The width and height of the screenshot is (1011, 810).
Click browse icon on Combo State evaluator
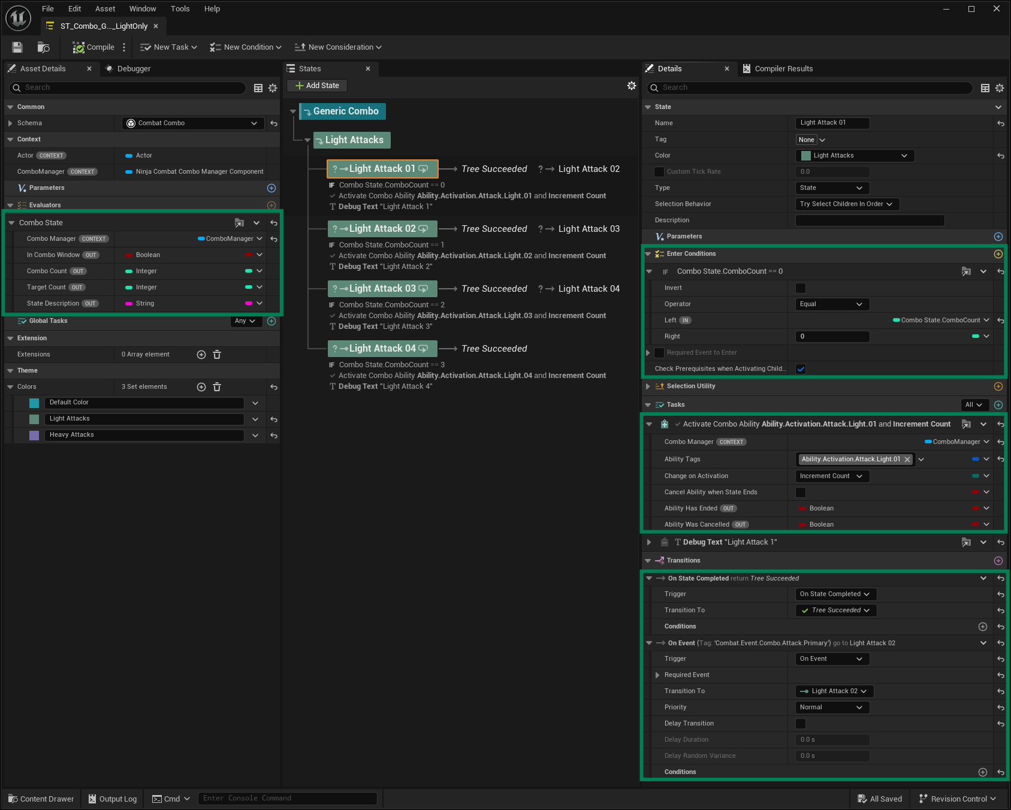coord(239,223)
